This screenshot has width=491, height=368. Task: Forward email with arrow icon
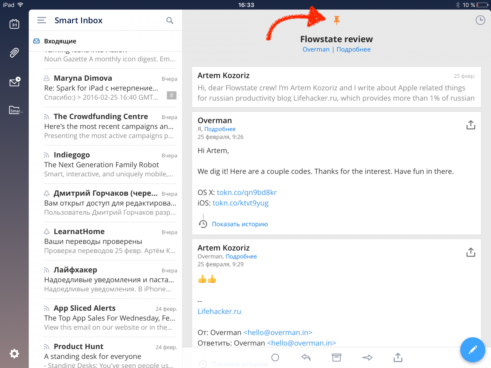tap(367, 357)
